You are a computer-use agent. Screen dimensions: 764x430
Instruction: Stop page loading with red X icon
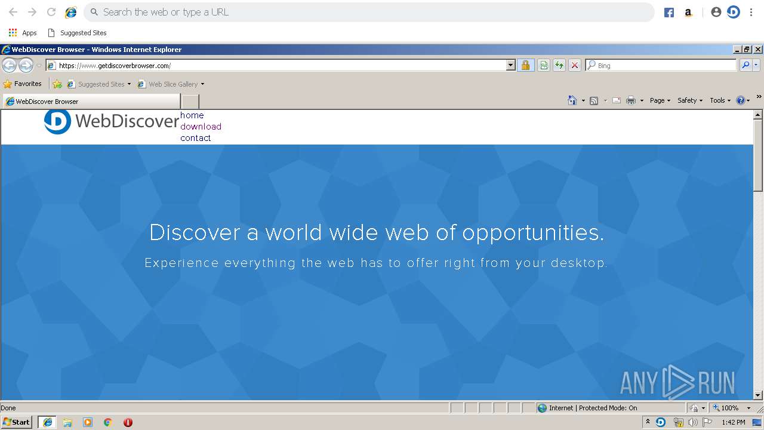click(575, 65)
